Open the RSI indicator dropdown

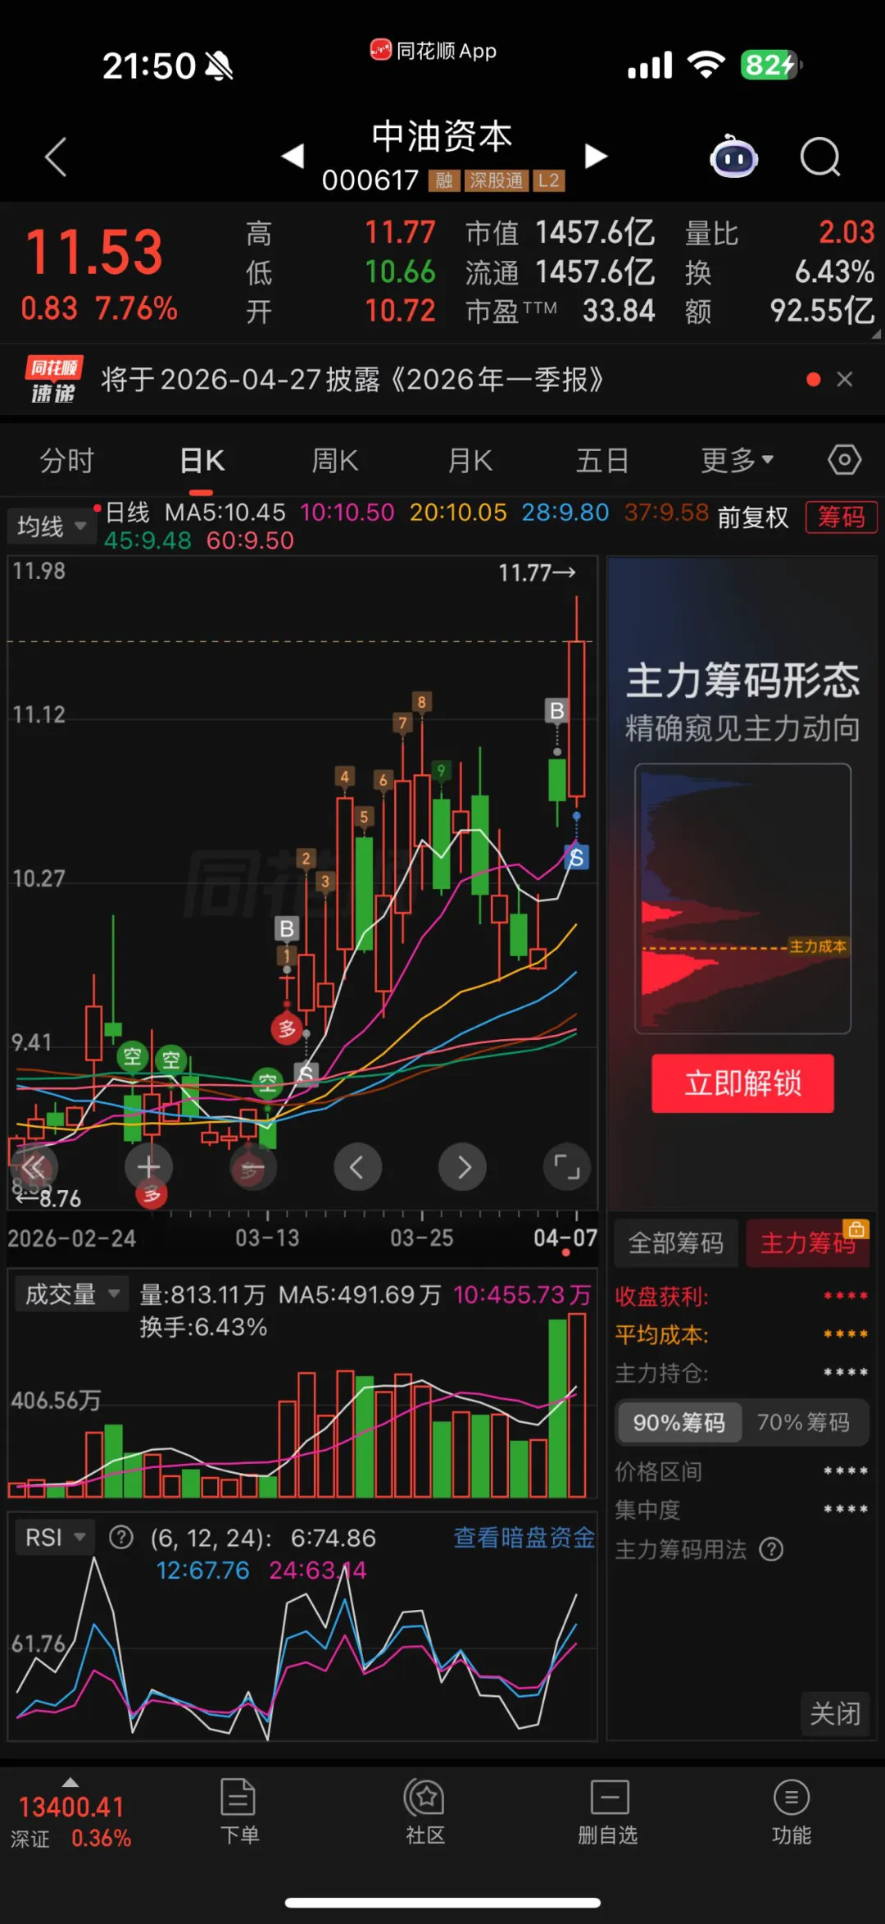click(x=54, y=1537)
